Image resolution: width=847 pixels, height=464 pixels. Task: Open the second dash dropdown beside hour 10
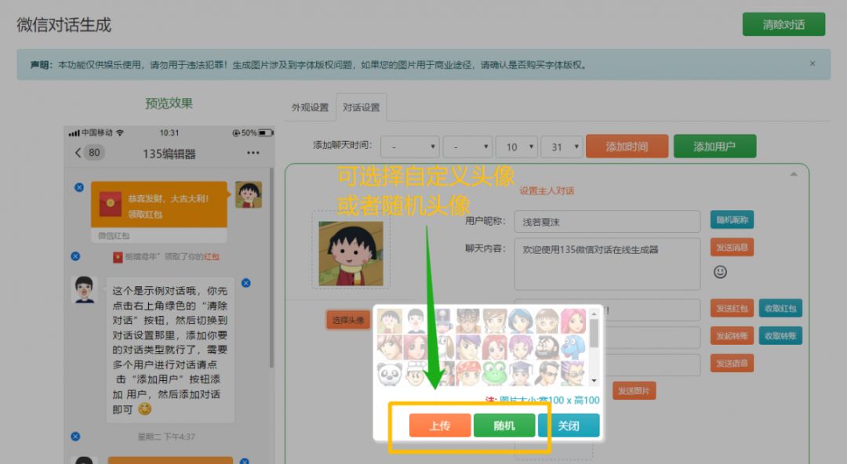pyautogui.click(x=467, y=147)
